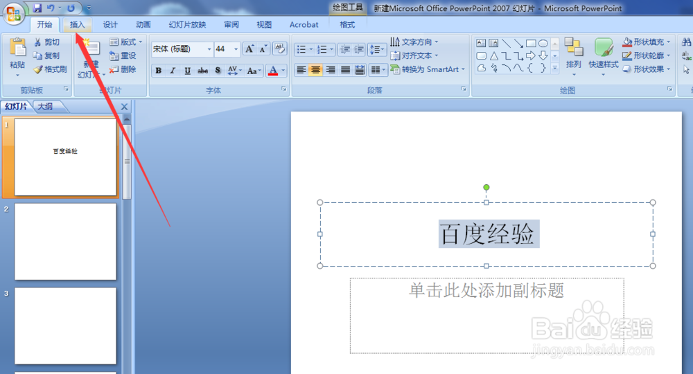This screenshot has height=374, width=693.
Task: Switch to the 审阅 Review tab
Action: click(x=231, y=25)
